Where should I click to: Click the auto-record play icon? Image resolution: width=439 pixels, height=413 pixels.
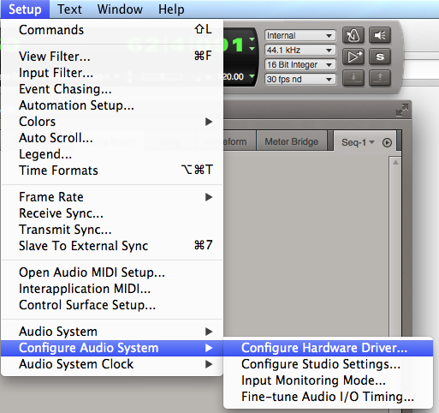click(x=353, y=57)
